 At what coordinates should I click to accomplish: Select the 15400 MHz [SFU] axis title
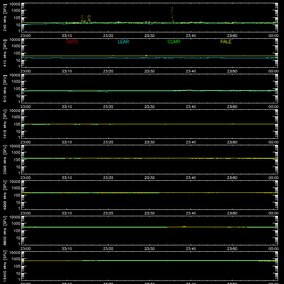click(5, 266)
